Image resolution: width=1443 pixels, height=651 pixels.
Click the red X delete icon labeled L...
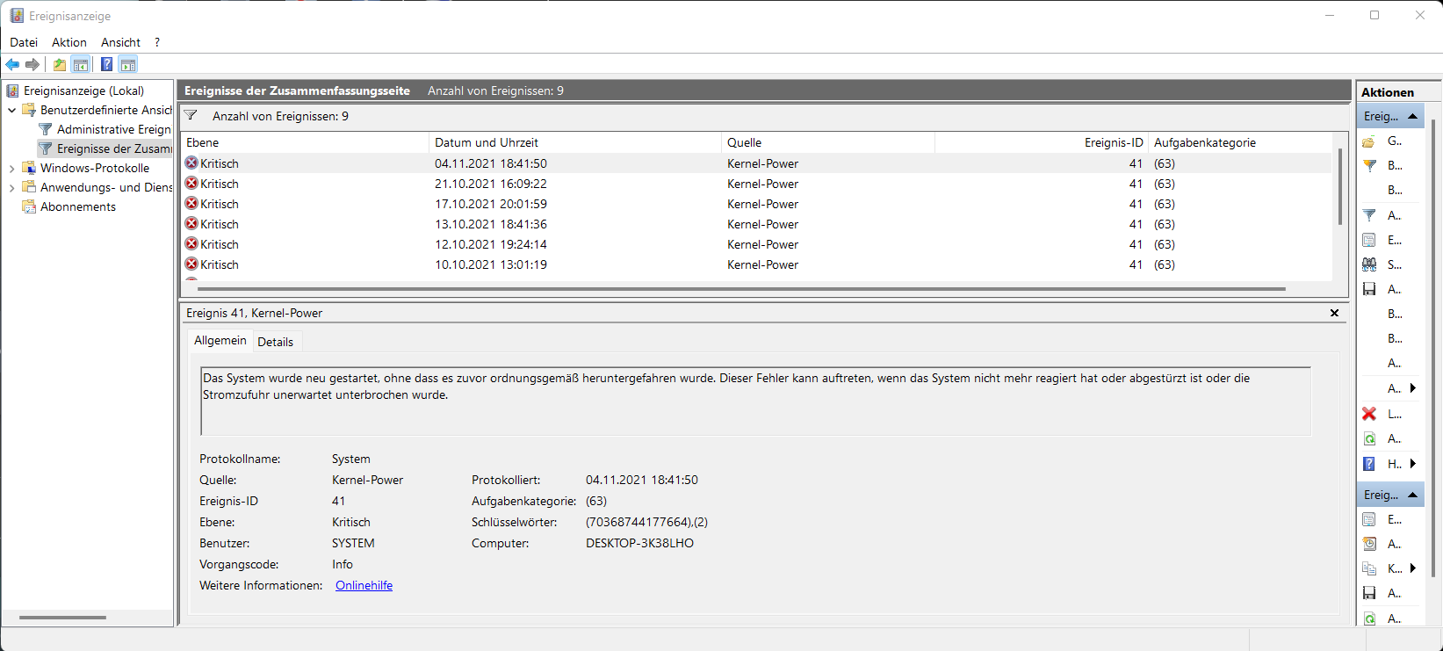pos(1369,414)
